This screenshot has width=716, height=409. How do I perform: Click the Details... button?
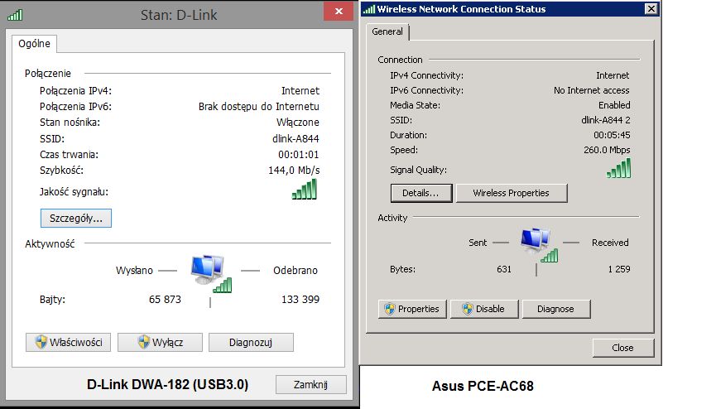(421, 193)
